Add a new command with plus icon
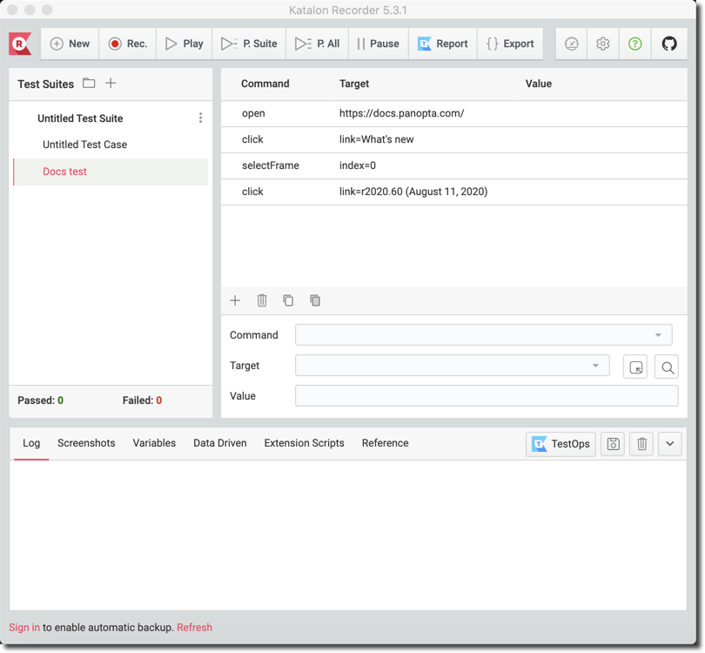The width and height of the screenshot is (705, 653). [235, 300]
